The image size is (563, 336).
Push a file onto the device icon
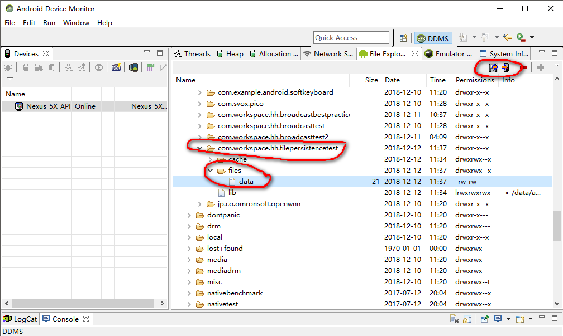(x=505, y=67)
